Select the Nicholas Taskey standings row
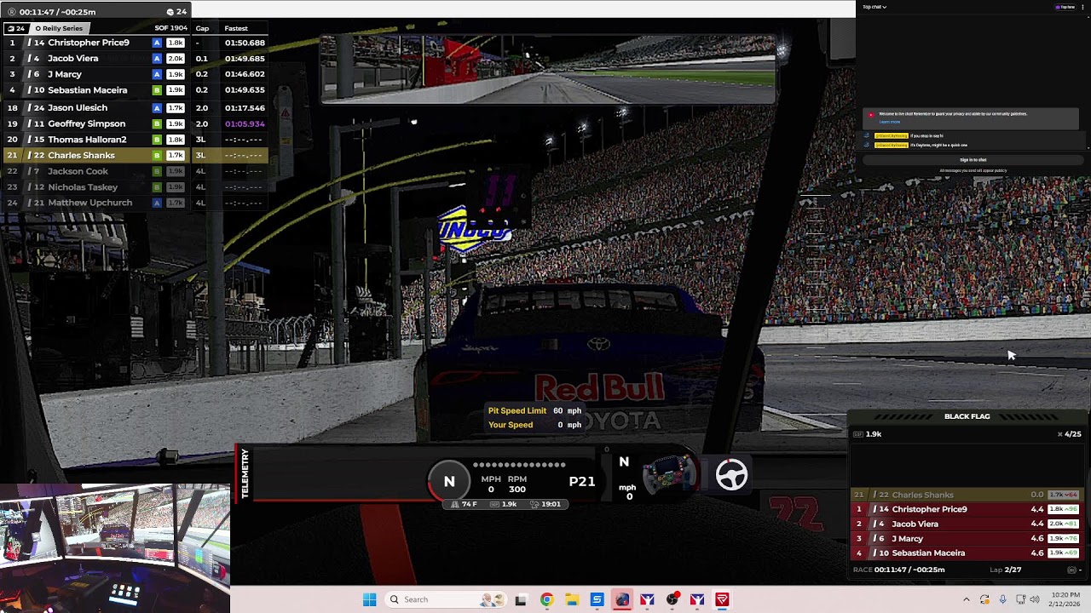The height and width of the screenshot is (613, 1091). click(135, 187)
